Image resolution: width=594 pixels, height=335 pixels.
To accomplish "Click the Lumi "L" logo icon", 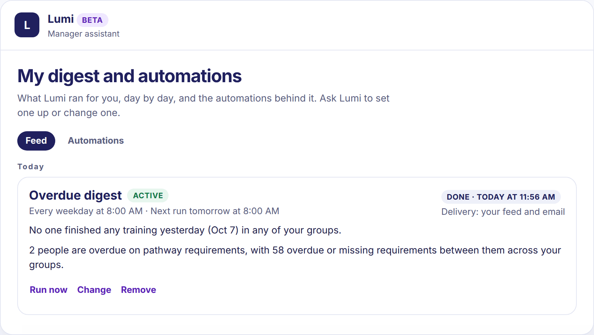I will click(x=27, y=25).
